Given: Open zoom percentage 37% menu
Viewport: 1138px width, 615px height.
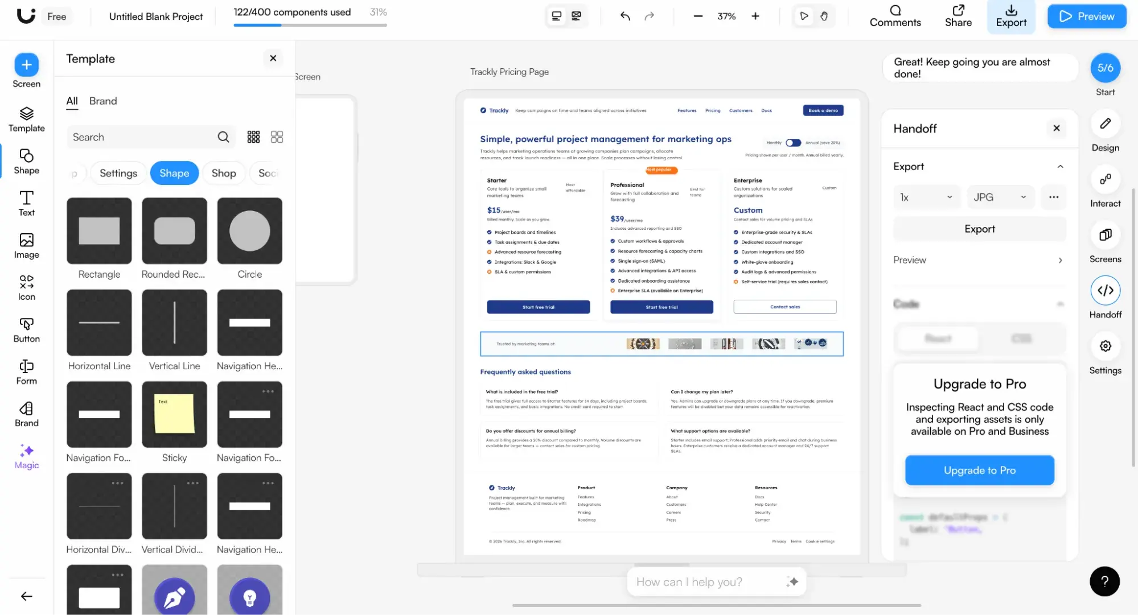Looking at the screenshot, I should click(726, 16).
